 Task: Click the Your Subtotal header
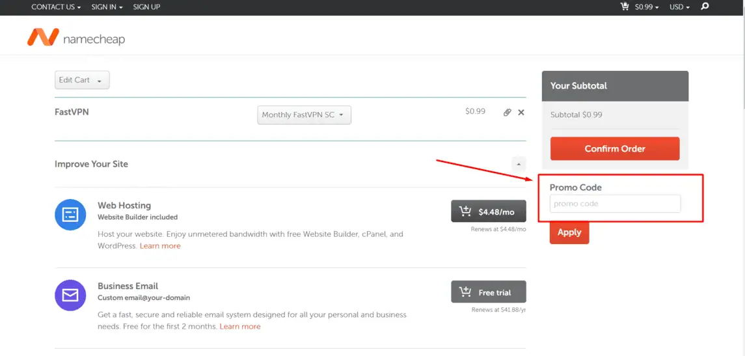tap(578, 86)
